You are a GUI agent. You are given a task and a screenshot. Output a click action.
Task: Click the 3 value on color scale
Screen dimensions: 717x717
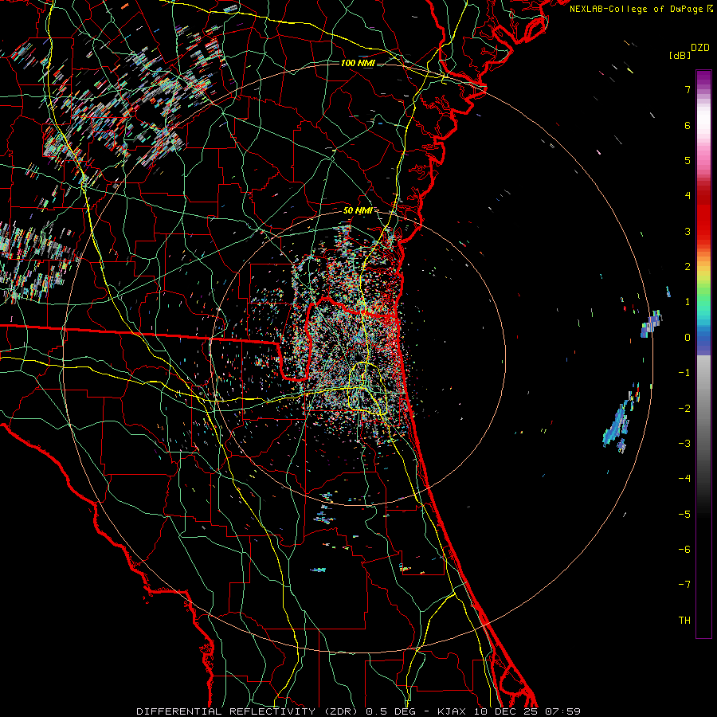click(688, 231)
